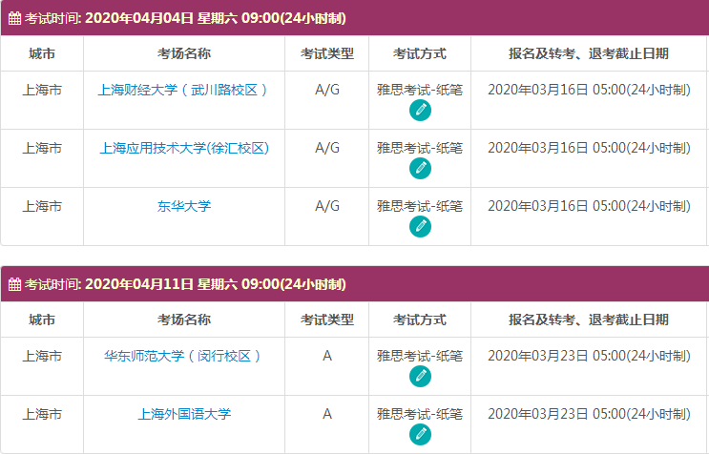Select the 2020年04月11日 exam time header

coord(355,284)
